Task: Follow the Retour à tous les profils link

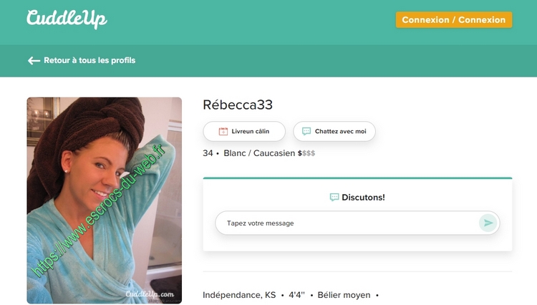Action: coord(89,61)
